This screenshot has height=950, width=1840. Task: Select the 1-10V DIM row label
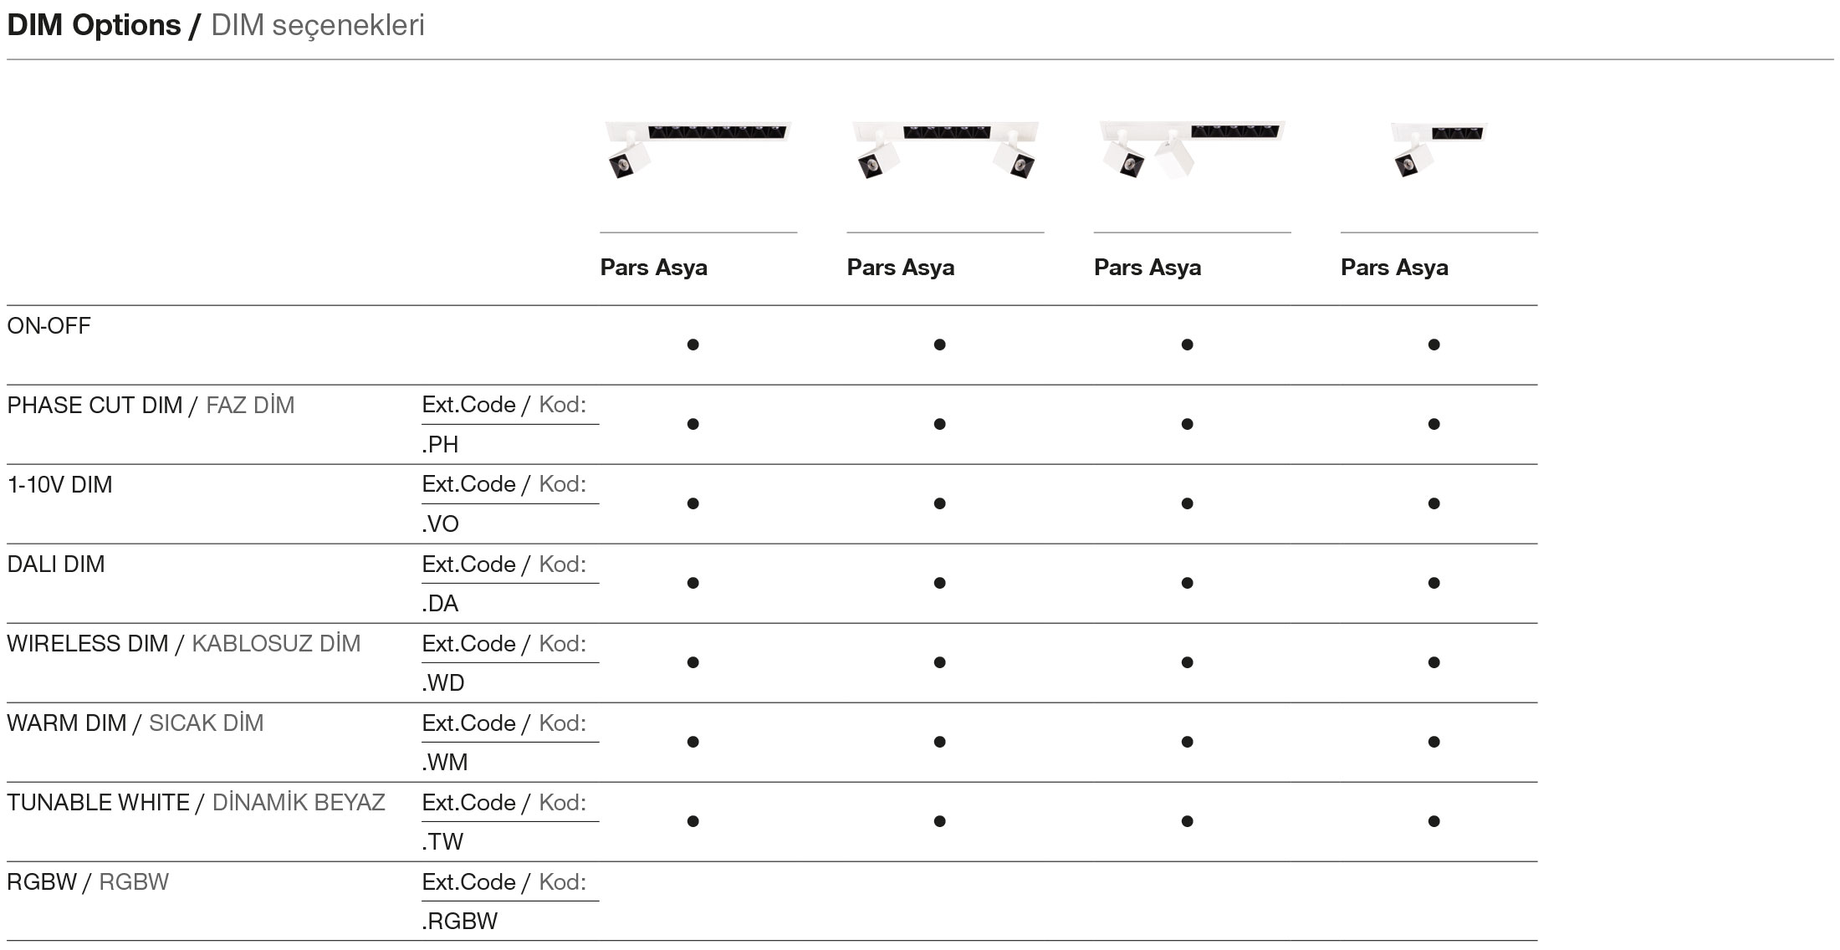pos(59,485)
